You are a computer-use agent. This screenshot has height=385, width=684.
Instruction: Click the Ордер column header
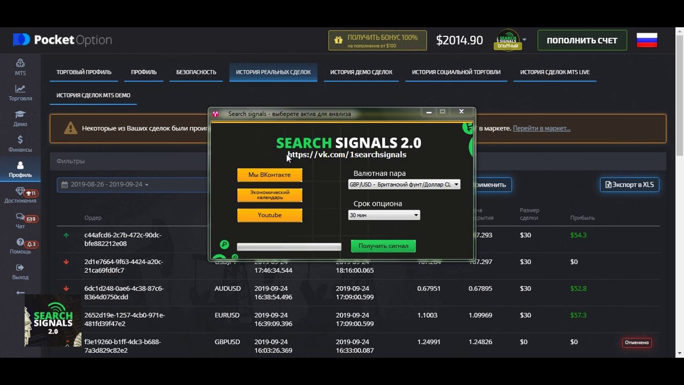tap(93, 218)
